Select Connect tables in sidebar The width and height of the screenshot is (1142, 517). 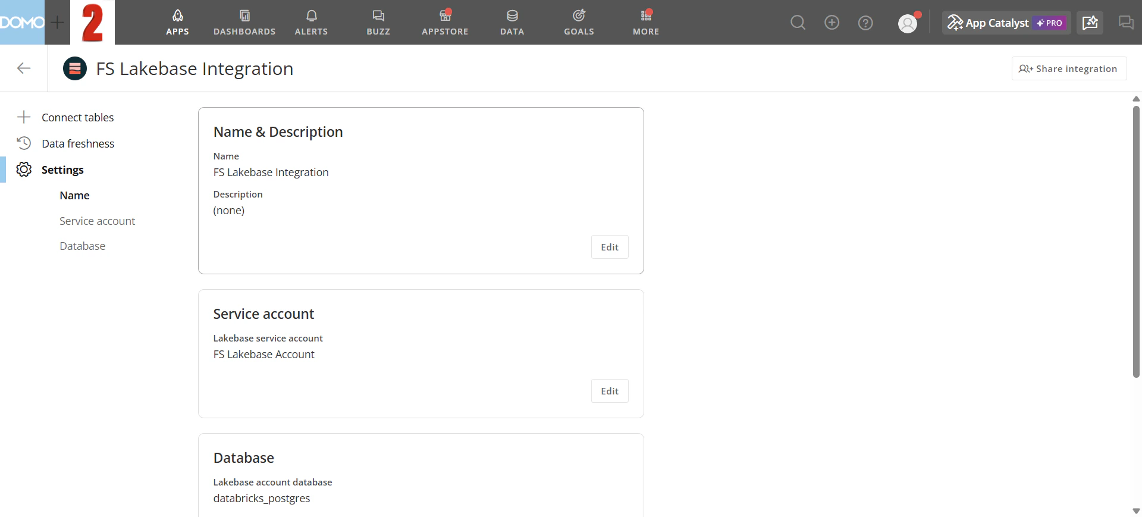(77, 117)
